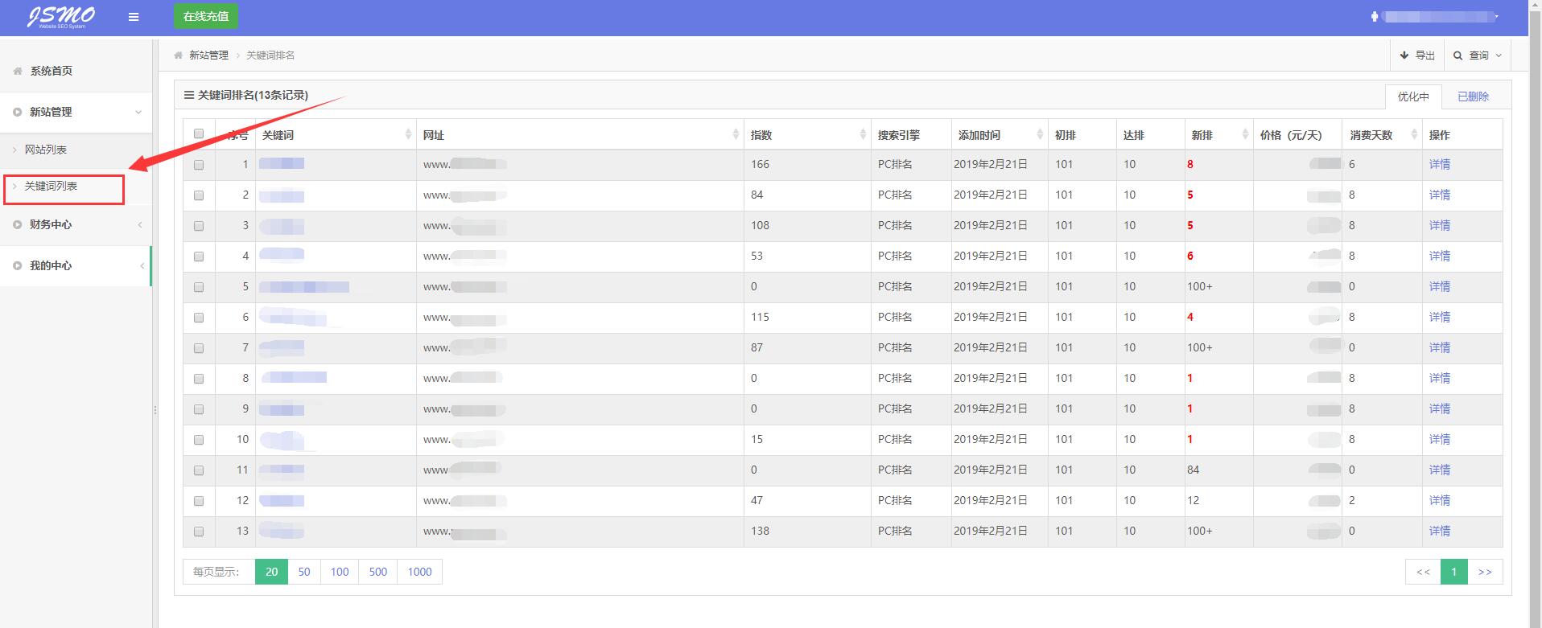Sort the 消费天数 column via sort icon

coord(1414,135)
